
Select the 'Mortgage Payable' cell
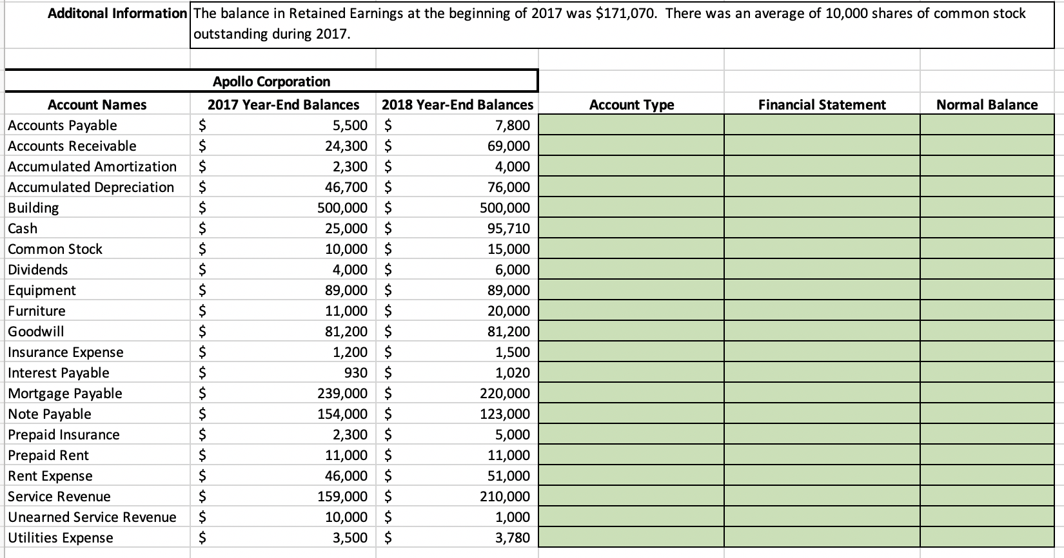tap(97, 393)
